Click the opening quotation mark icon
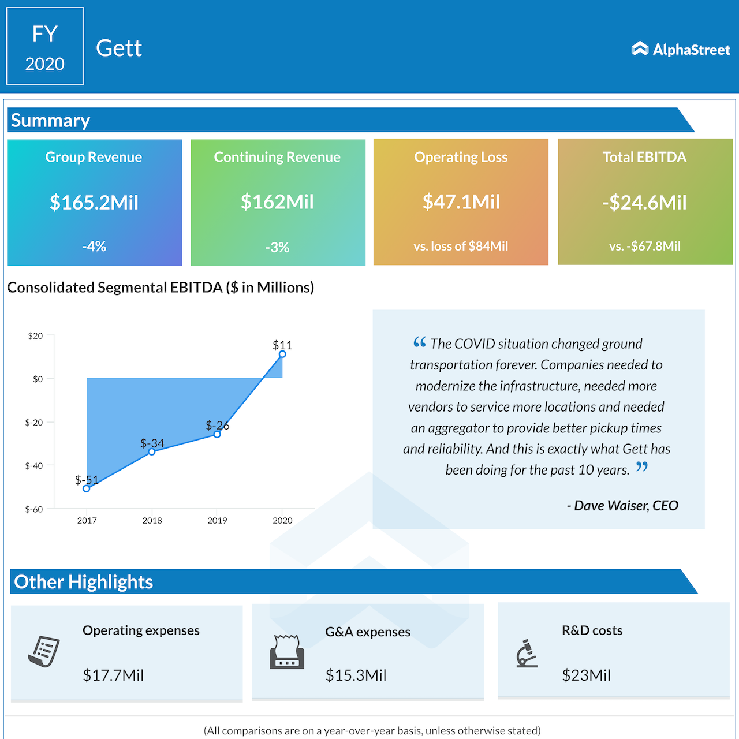The width and height of the screenshot is (739, 739). pyautogui.click(x=420, y=342)
